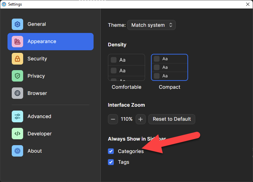Go to the Developer settings section
This screenshot has width=253, height=182.
pos(39,134)
